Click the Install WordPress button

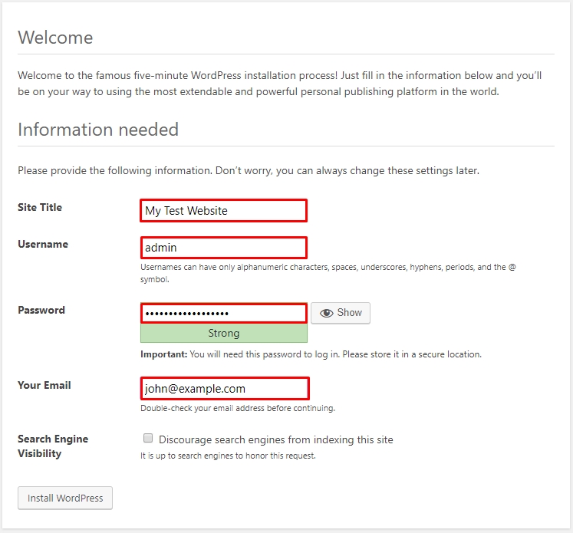tap(65, 498)
